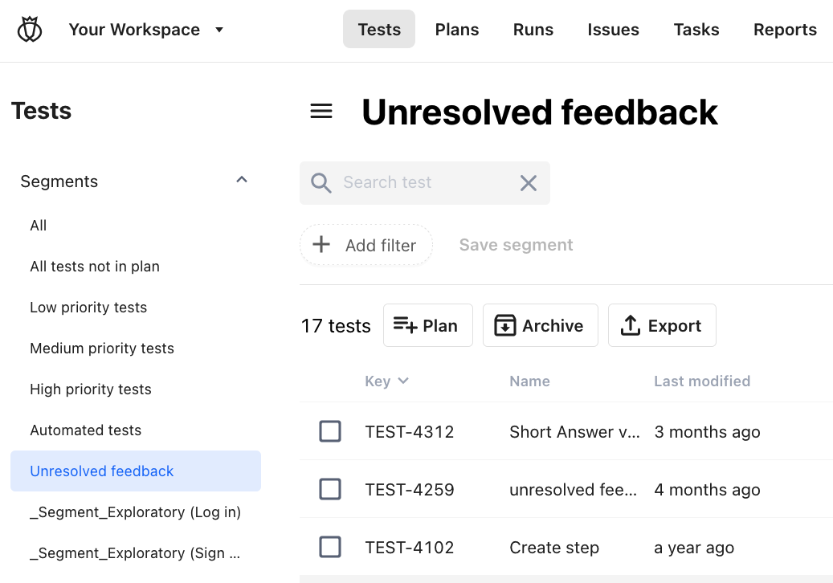Click the magnifier icon in the search bar
The height and width of the screenshot is (583, 833).
pyautogui.click(x=321, y=183)
